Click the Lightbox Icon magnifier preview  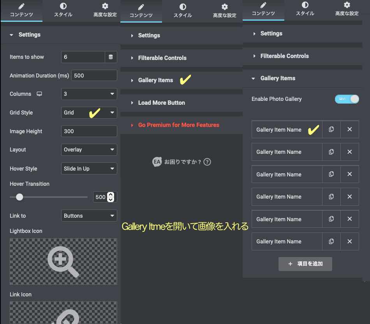pyautogui.click(x=63, y=262)
